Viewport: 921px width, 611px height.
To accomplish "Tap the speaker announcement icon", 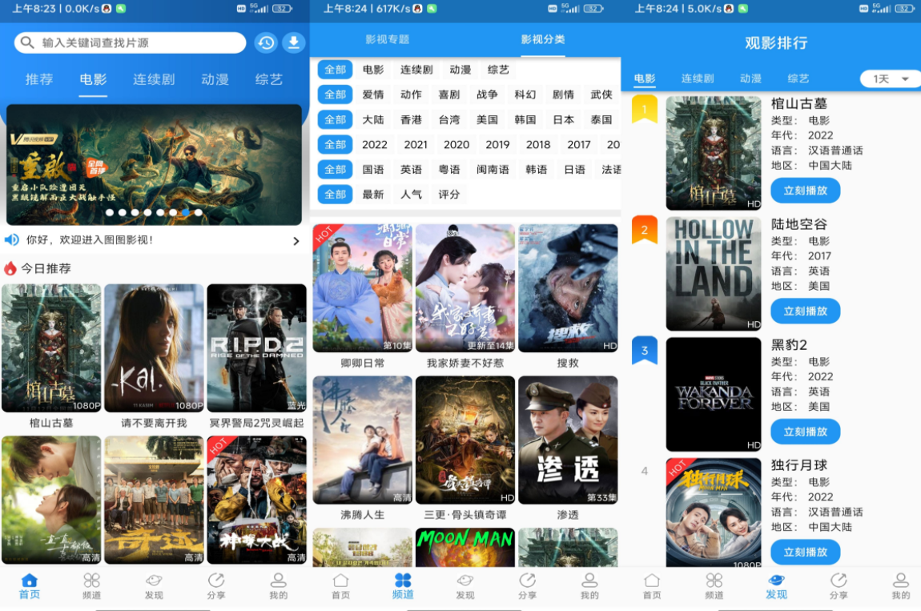I will pyautogui.click(x=12, y=239).
